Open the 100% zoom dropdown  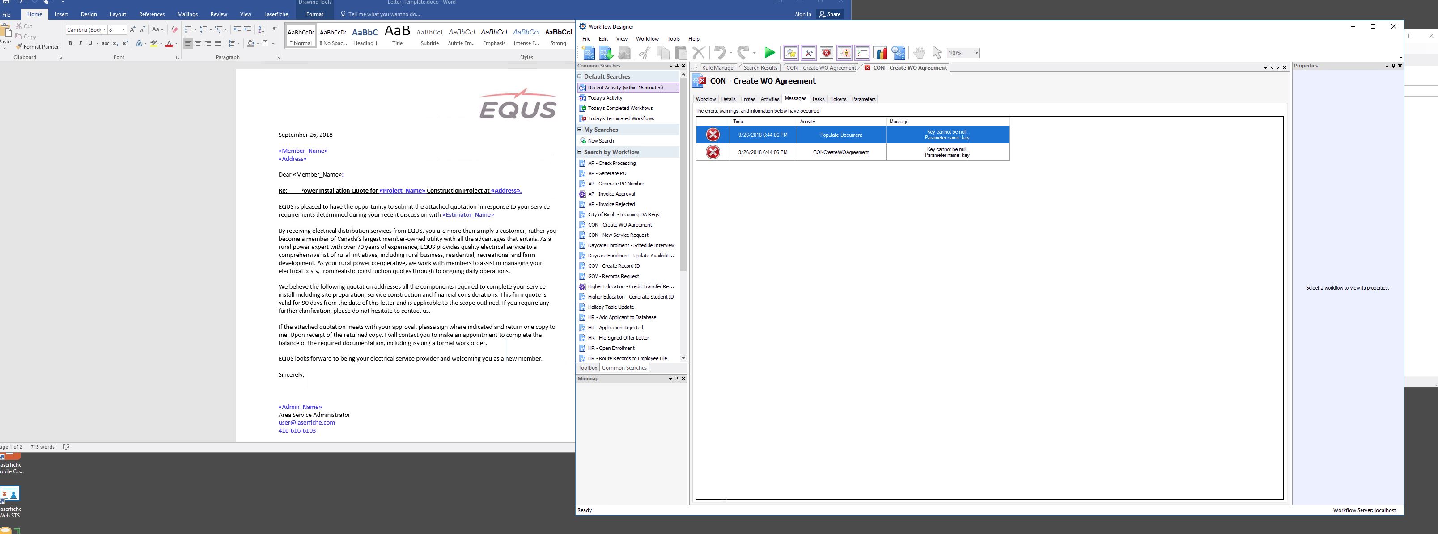[976, 53]
